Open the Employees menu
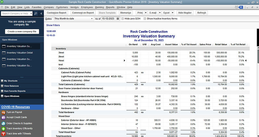 tap(87, 7)
